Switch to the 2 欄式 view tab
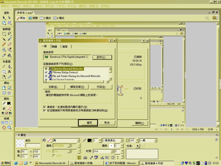This screenshot has width=221, height=166. click(45, 18)
